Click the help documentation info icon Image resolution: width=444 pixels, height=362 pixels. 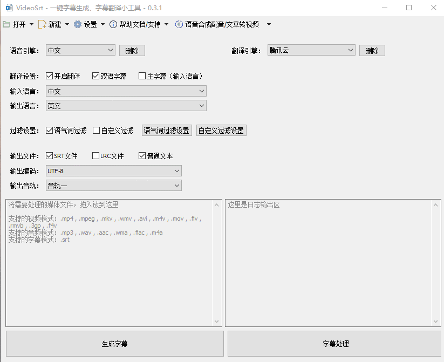click(x=113, y=24)
